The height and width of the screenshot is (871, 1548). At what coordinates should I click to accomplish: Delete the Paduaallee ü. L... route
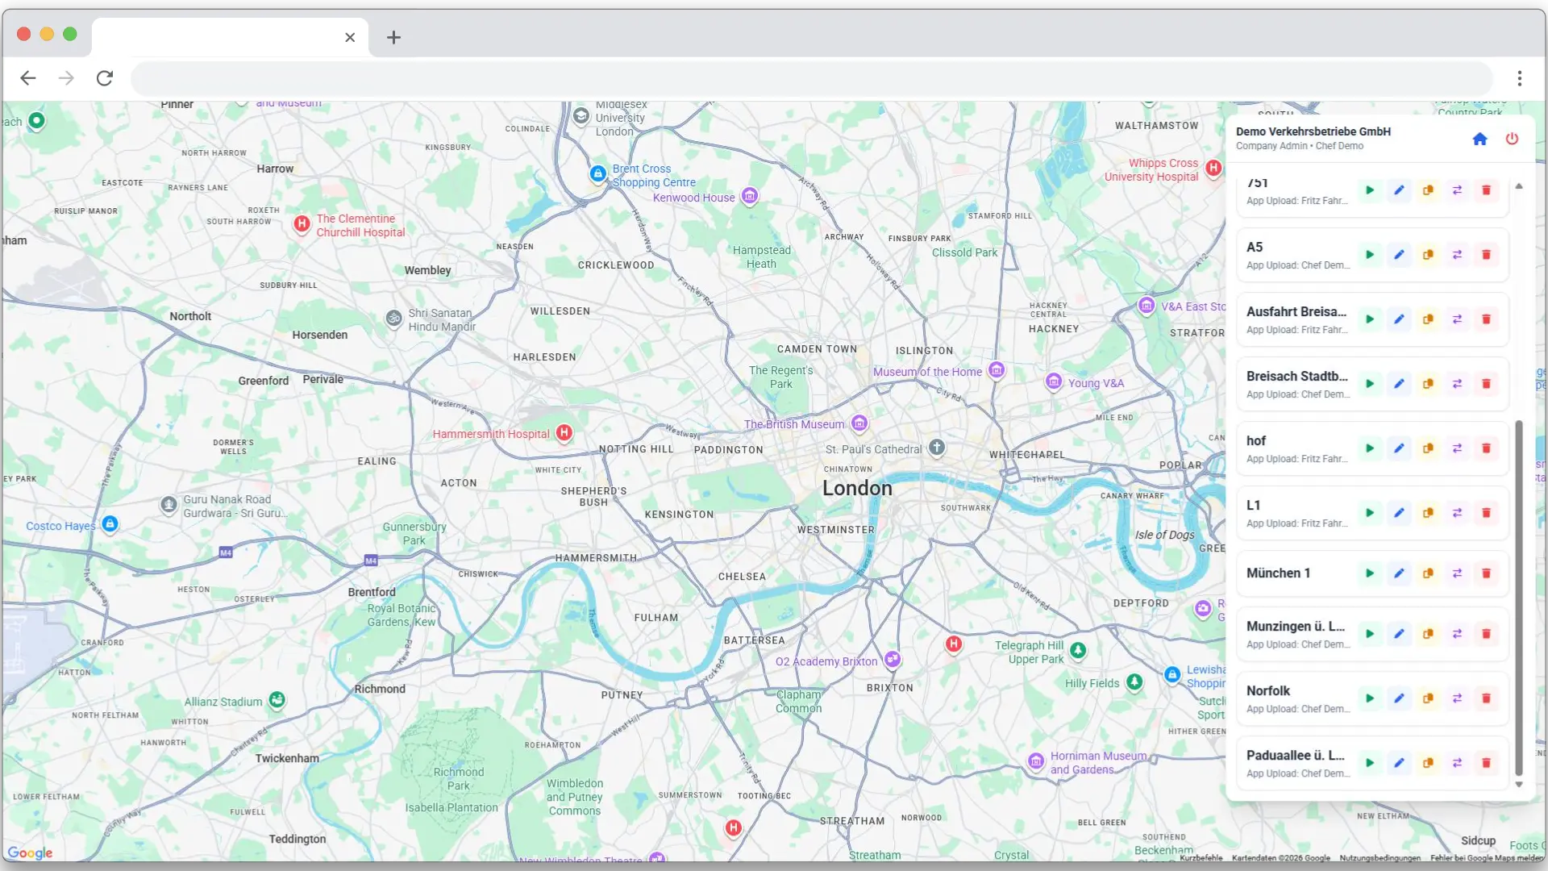1486,763
